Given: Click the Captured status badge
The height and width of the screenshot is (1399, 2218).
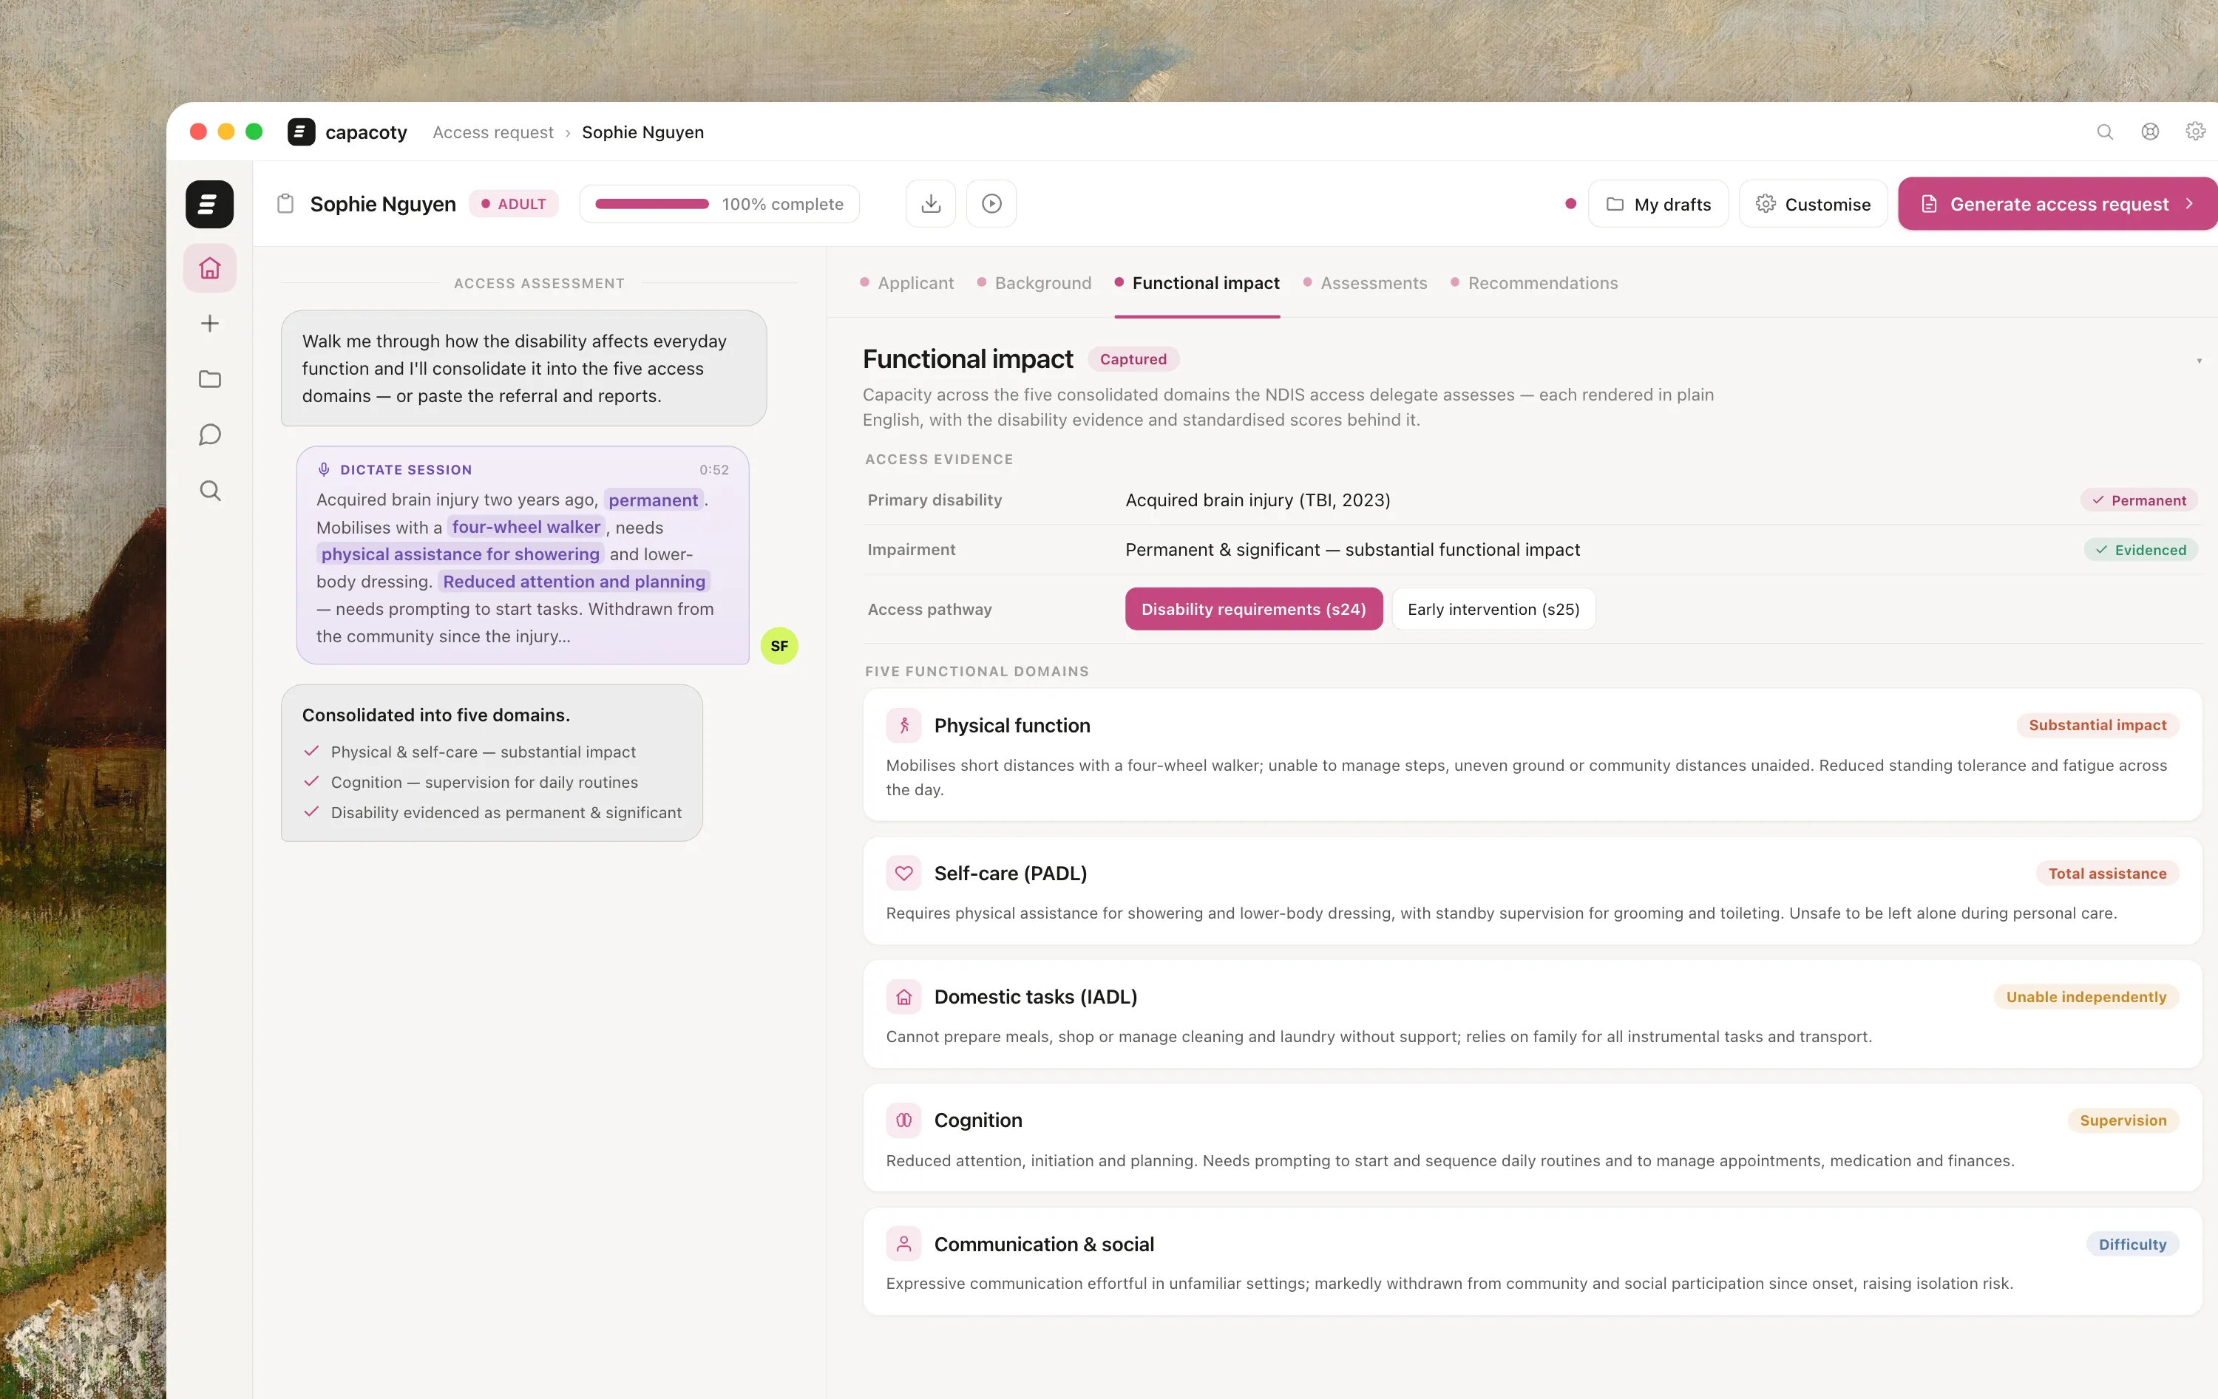Looking at the screenshot, I should tap(1133, 359).
